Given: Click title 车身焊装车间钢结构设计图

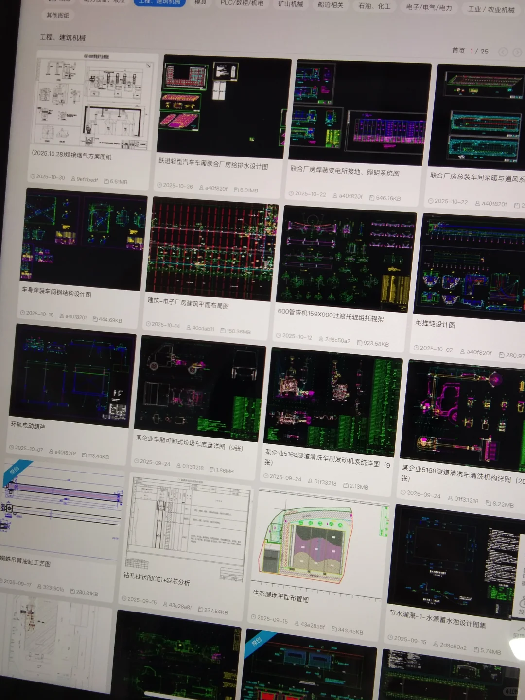Looking at the screenshot, I should click(x=56, y=292).
